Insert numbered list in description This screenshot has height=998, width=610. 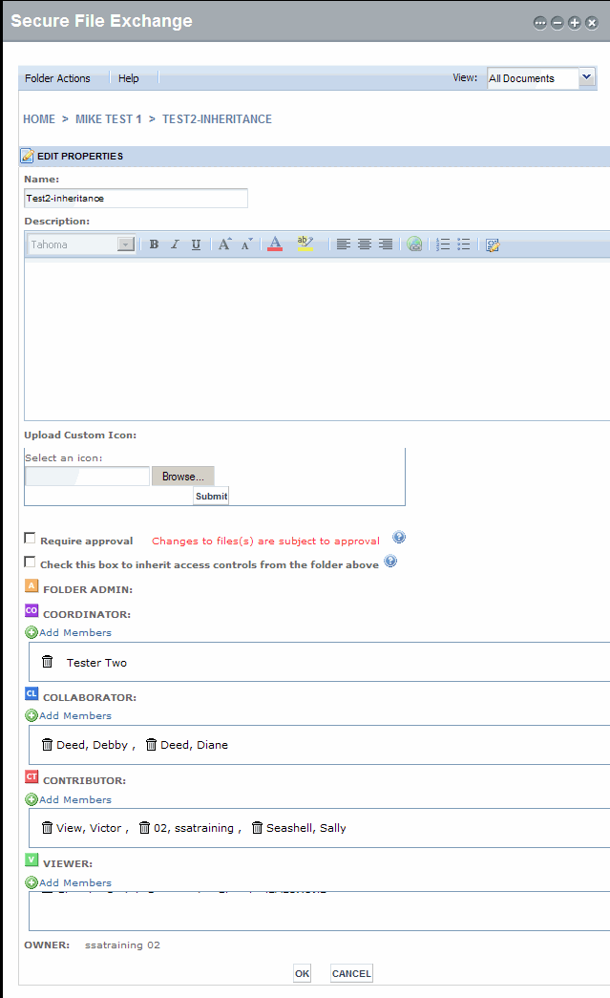click(x=442, y=244)
